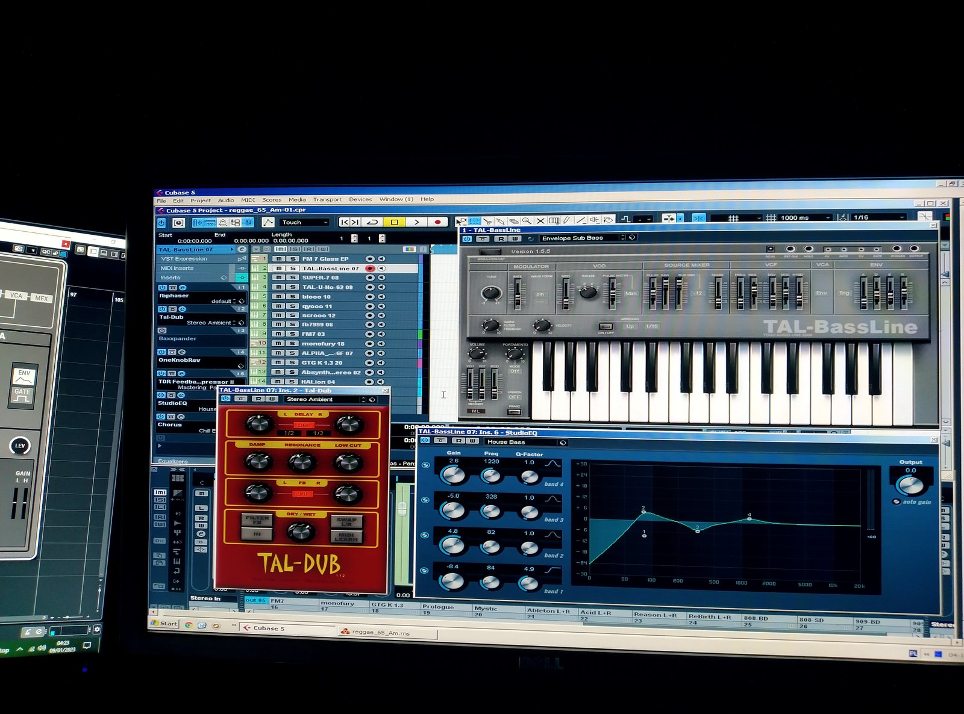This screenshot has height=714, width=964.
Task: Mute the blooo 10 track
Action: click(278, 297)
